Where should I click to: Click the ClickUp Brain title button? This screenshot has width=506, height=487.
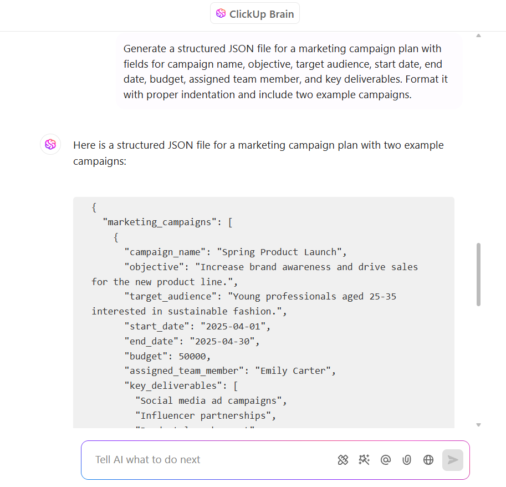click(x=255, y=14)
